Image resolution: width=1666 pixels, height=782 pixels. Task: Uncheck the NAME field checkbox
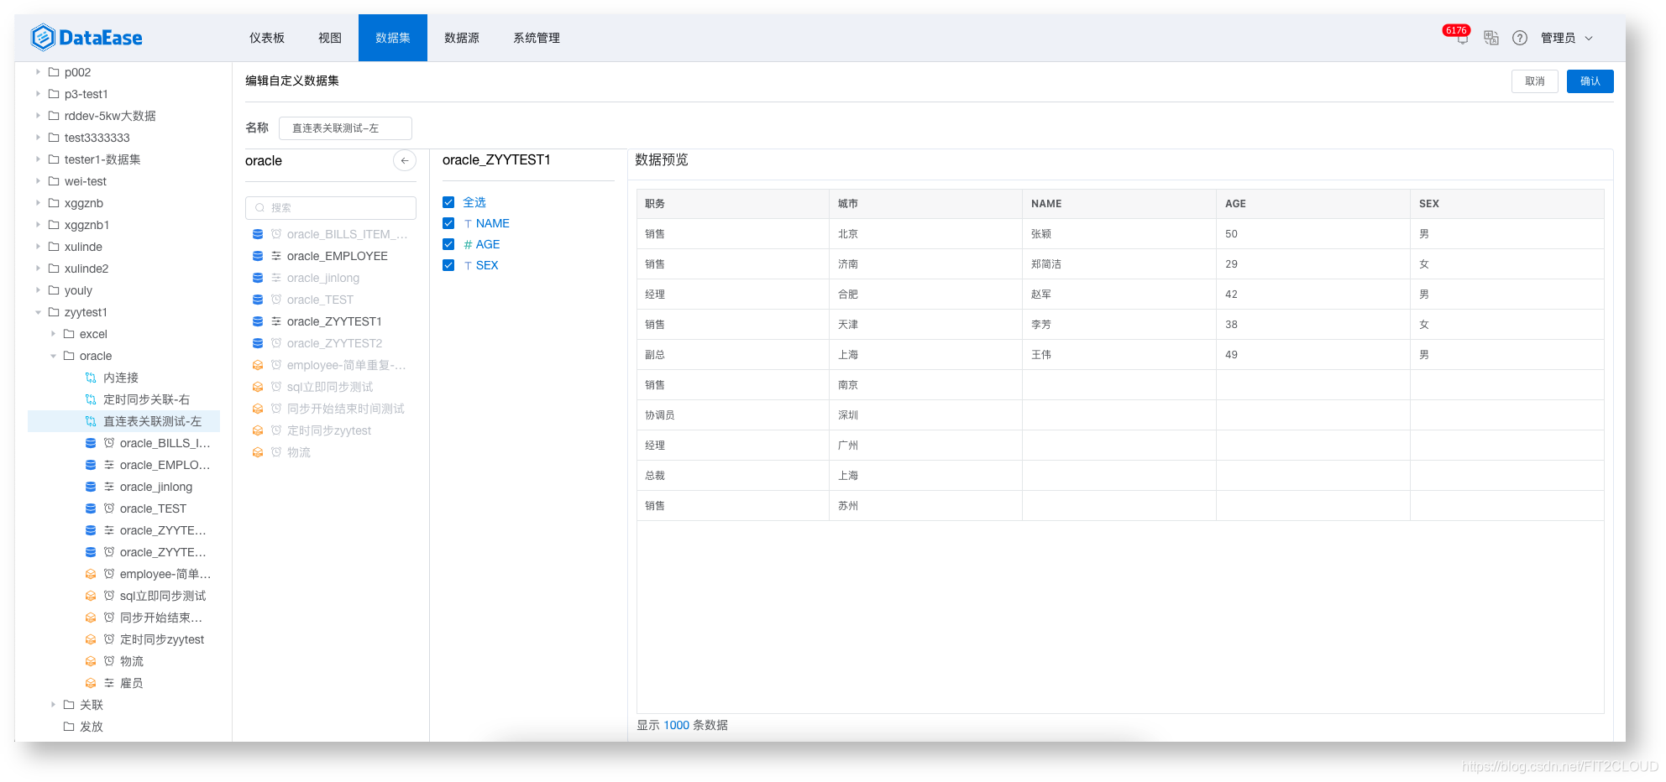pos(448,223)
